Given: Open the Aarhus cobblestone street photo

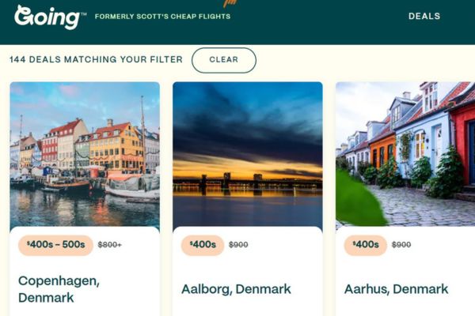Looking at the screenshot, I should tap(405, 154).
